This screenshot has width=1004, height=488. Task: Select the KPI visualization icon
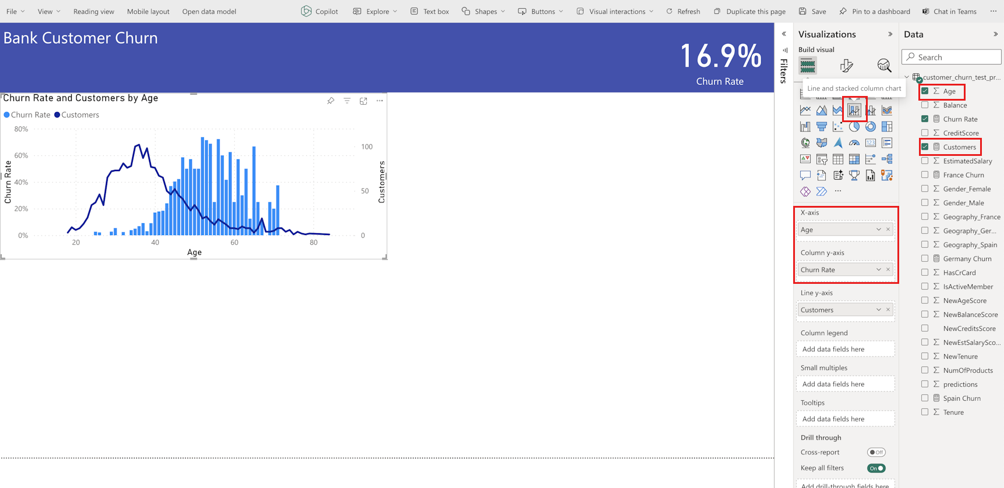pos(805,159)
